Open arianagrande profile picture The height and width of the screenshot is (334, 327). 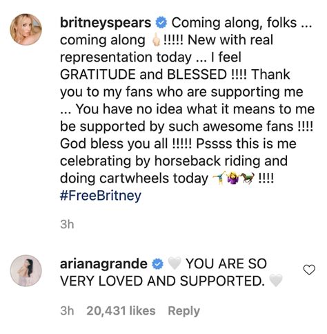(26, 270)
